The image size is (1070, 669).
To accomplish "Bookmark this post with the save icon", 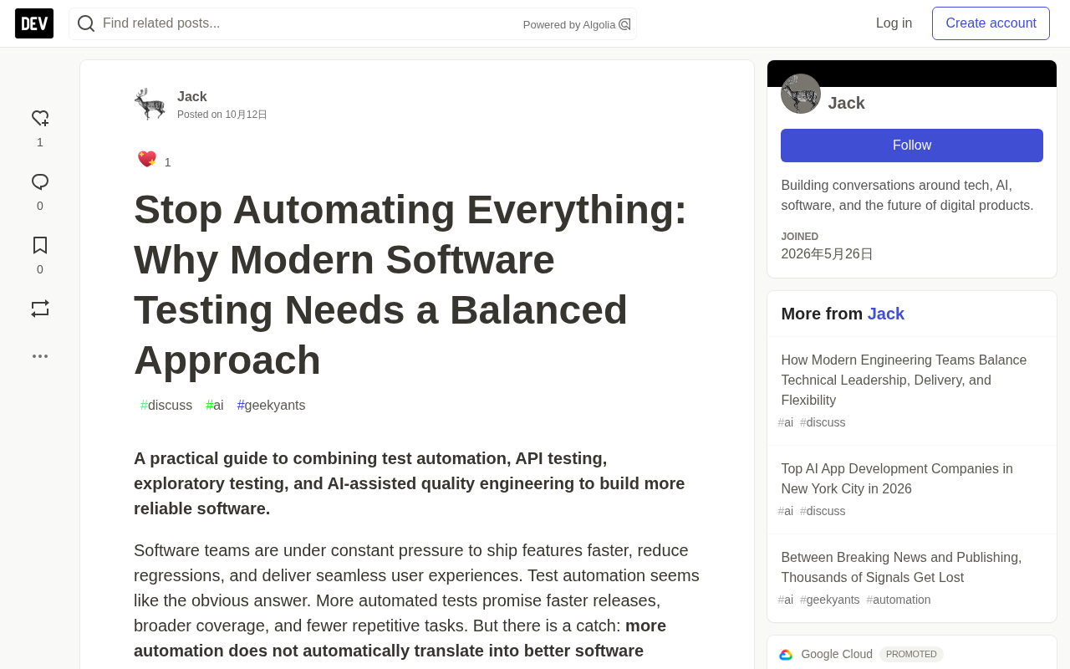I will tap(40, 245).
